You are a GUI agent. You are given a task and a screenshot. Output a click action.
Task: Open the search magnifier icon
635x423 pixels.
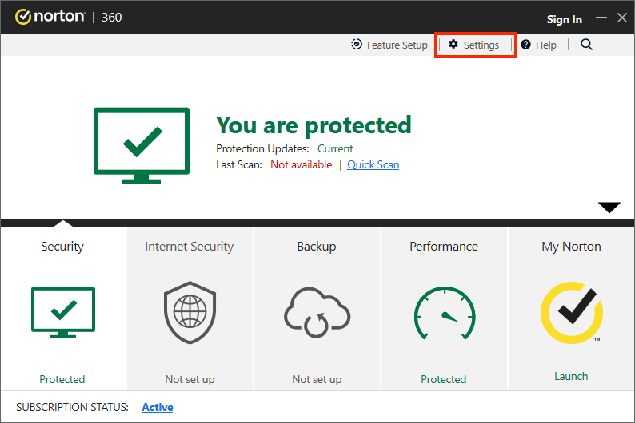pos(586,45)
